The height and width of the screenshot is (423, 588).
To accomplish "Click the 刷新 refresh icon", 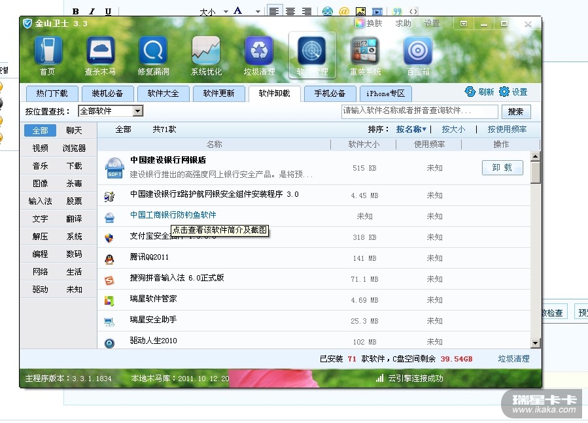I will 470,92.
